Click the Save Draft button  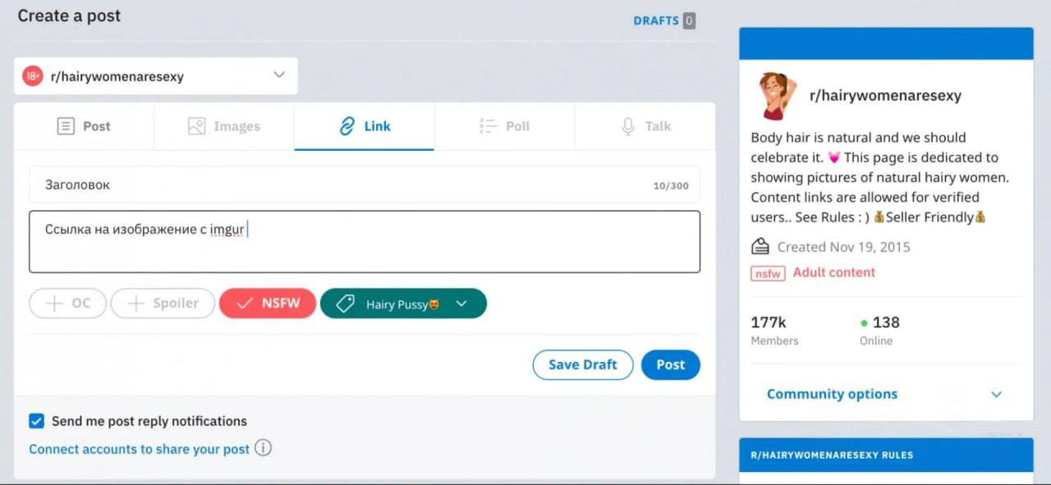pyautogui.click(x=583, y=364)
